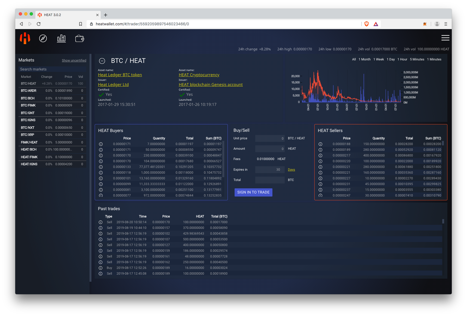This screenshot has height=316, width=467.
Task: Open the bar chart trader icon
Action: tap(61, 38)
